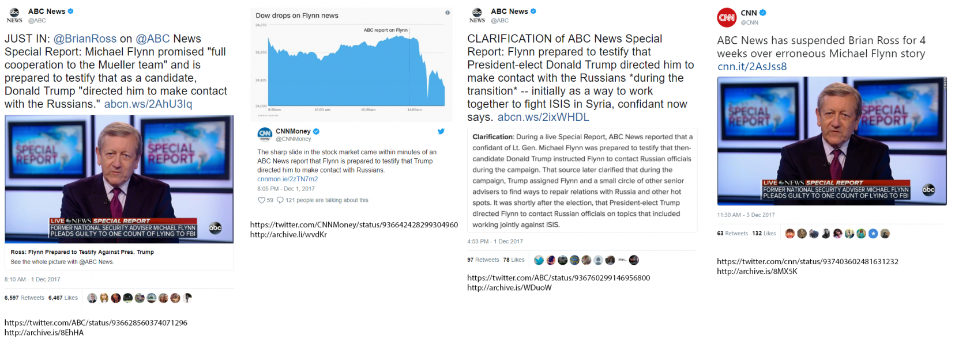
Task: View 6,597 Retweets list
Action: point(24,298)
